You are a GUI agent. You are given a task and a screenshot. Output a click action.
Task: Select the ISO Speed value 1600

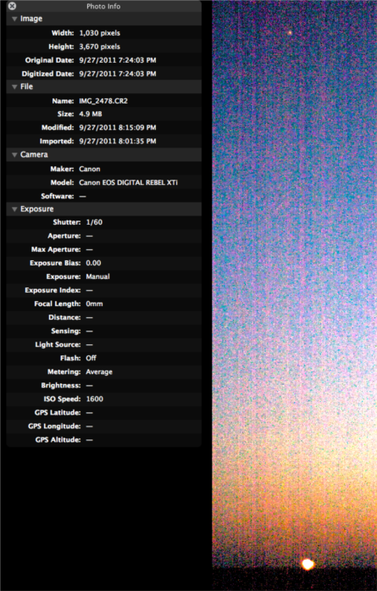pyautogui.click(x=95, y=399)
